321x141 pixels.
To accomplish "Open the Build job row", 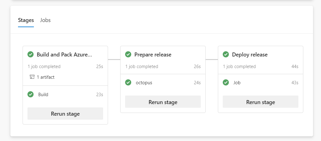I will click(43, 95).
